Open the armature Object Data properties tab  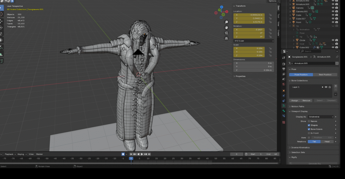[283, 106]
